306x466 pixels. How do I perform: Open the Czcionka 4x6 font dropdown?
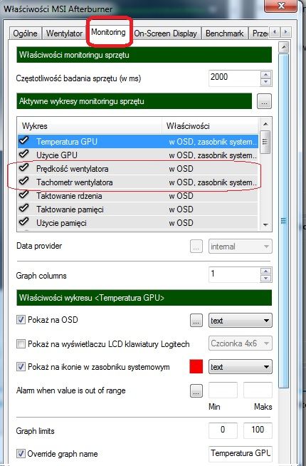click(x=240, y=343)
